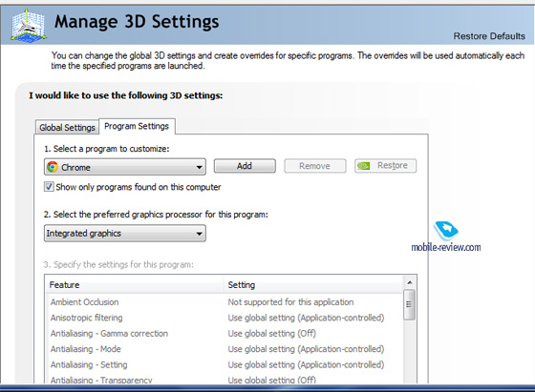Select the Anisotropic filtering feature row
535x392 pixels.
tap(224, 318)
